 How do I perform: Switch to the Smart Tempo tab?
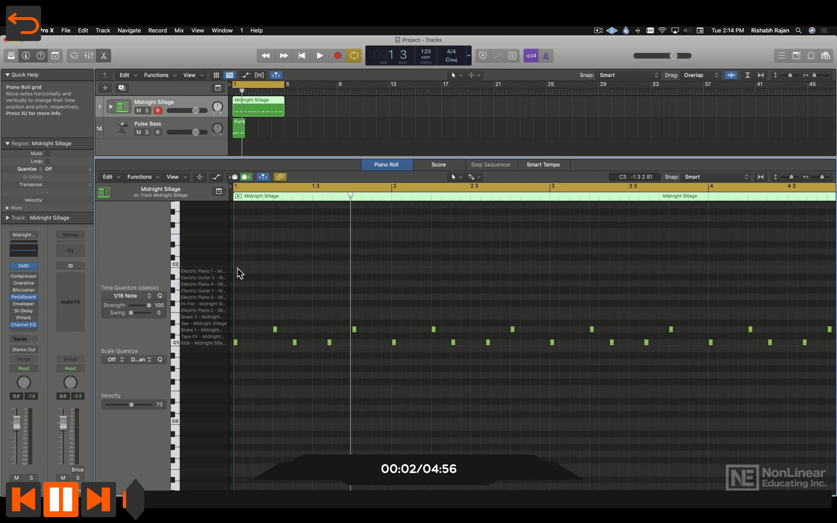(543, 165)
